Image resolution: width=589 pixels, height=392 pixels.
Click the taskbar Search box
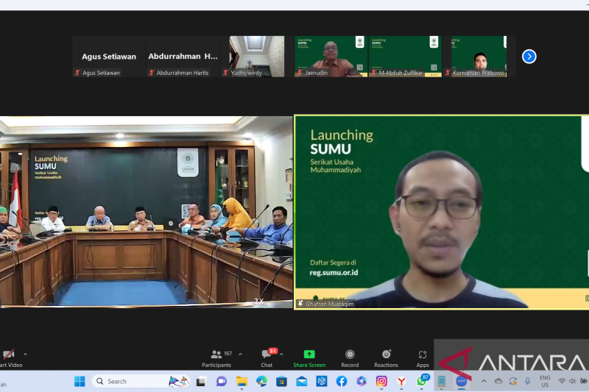point(140,382)
